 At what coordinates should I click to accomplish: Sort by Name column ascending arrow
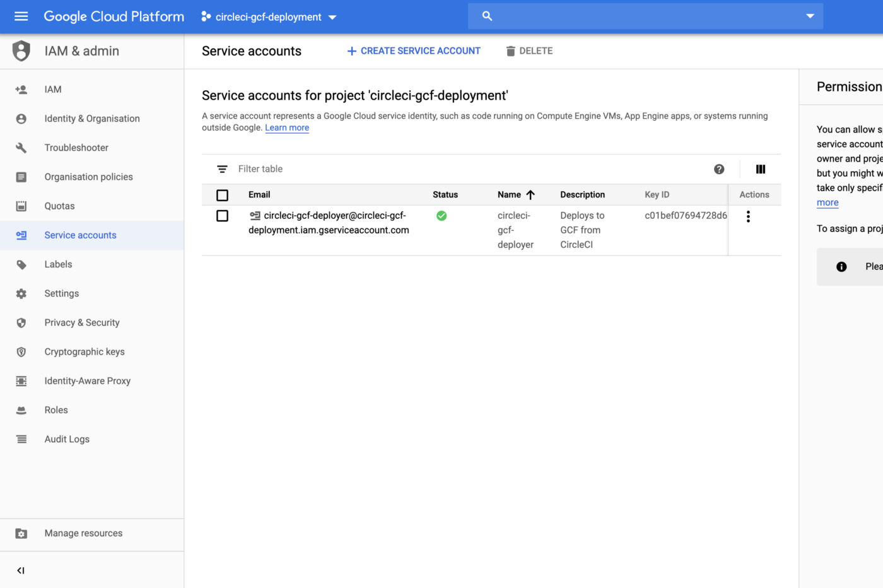tap(530, 195)
